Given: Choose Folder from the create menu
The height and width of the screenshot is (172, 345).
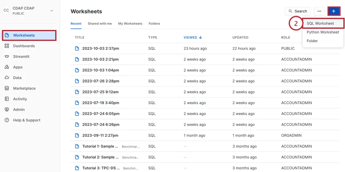Looking at the screenshot, I should point(313,41).
